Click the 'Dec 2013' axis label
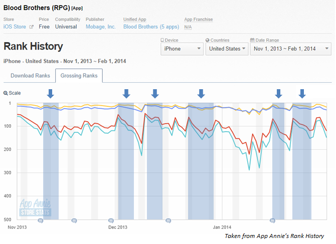Image resolution: width=336 pixels, height=244 pixels. (x=118, y=227)
